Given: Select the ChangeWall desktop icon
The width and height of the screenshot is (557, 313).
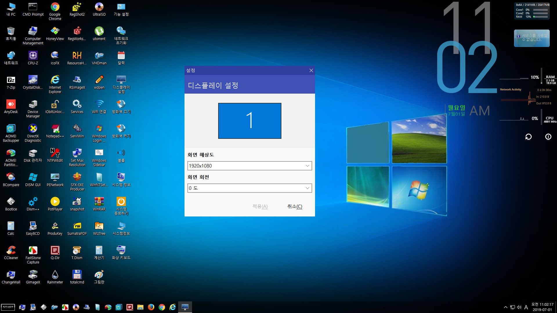Looking at the screenshot, I should [x=11, y=277].
